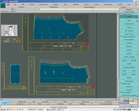Click the red question mark help icon
The image size is (139, 111).
click(136, 4)
